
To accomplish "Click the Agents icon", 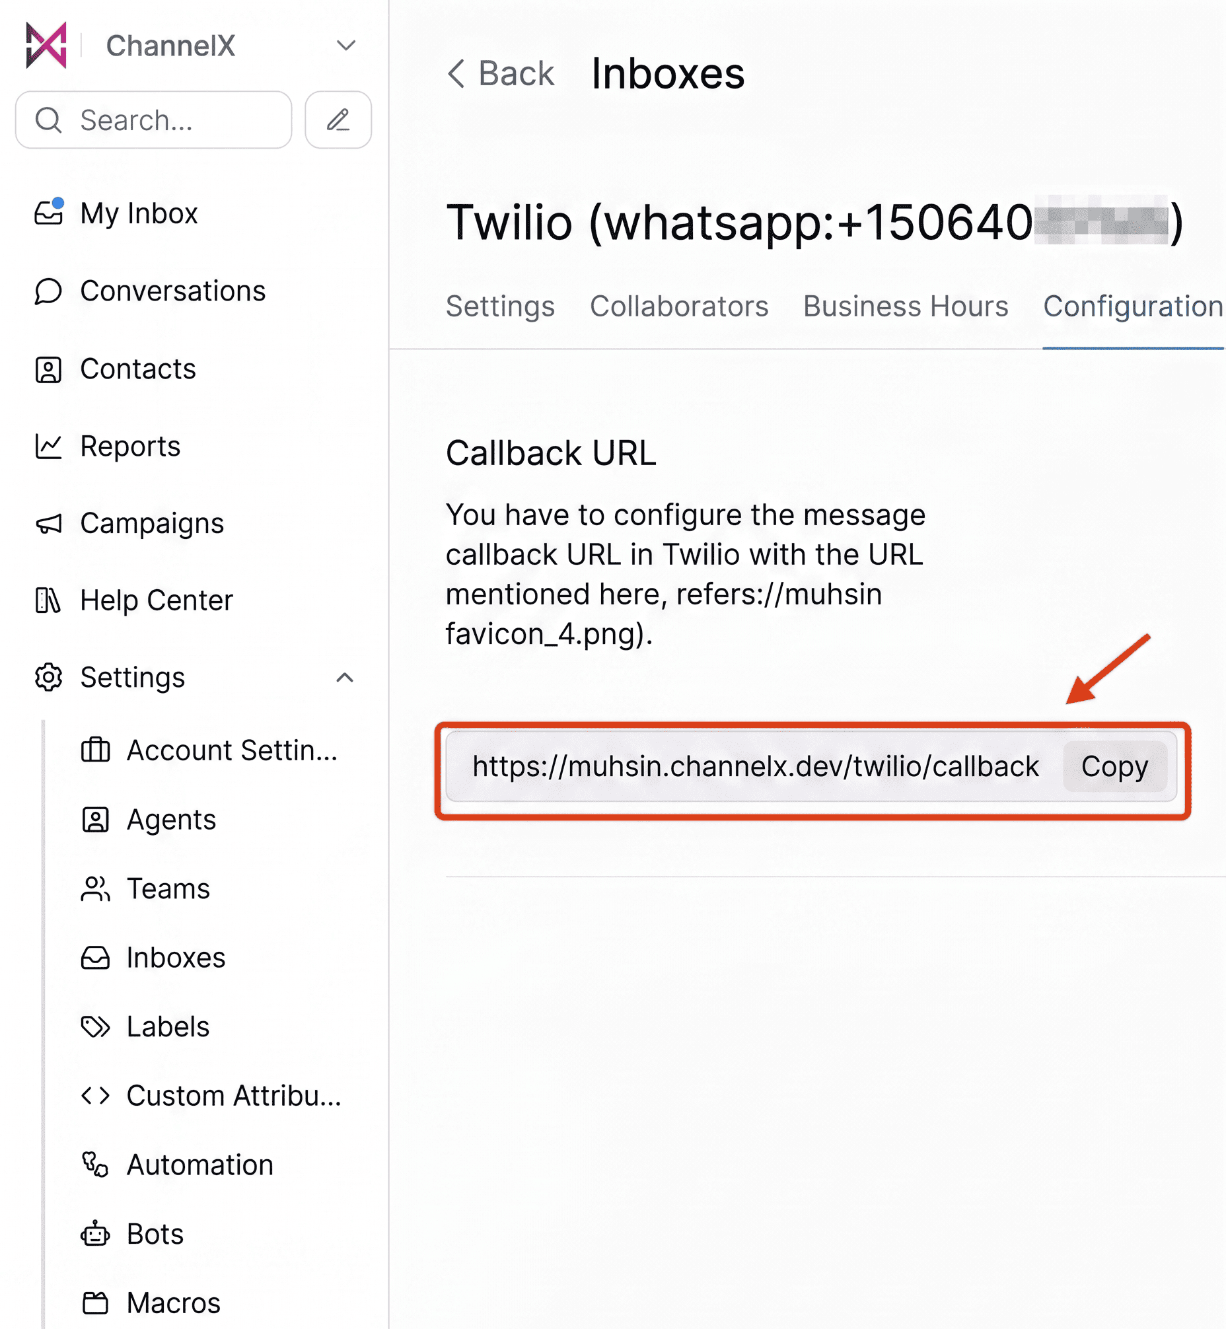I will point(96,820).
